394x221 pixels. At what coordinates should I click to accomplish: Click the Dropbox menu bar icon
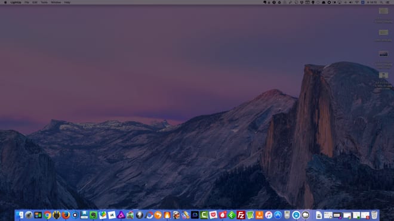coord(301,2)
